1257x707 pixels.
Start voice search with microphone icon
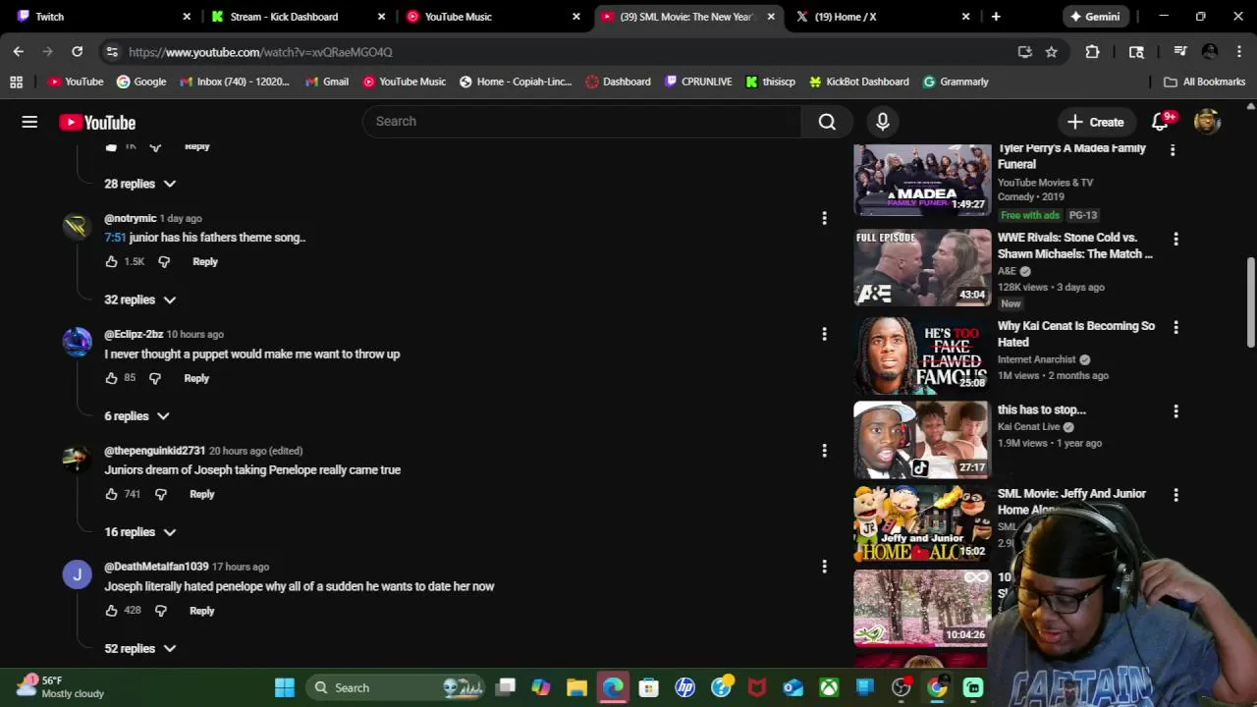(882, 122)
